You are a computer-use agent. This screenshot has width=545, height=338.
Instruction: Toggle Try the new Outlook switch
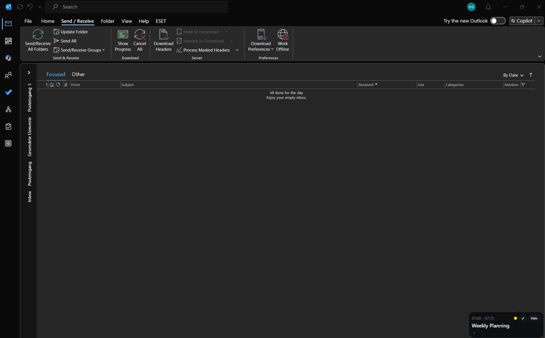[x=498, y=21]
